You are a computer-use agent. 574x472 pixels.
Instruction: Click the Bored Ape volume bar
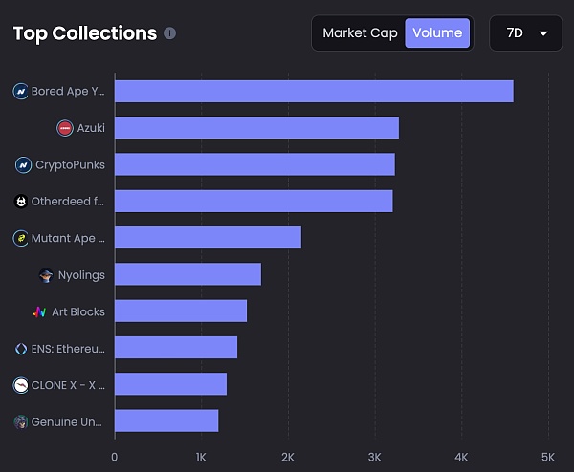pyautogui.click(x=314, y=92)
